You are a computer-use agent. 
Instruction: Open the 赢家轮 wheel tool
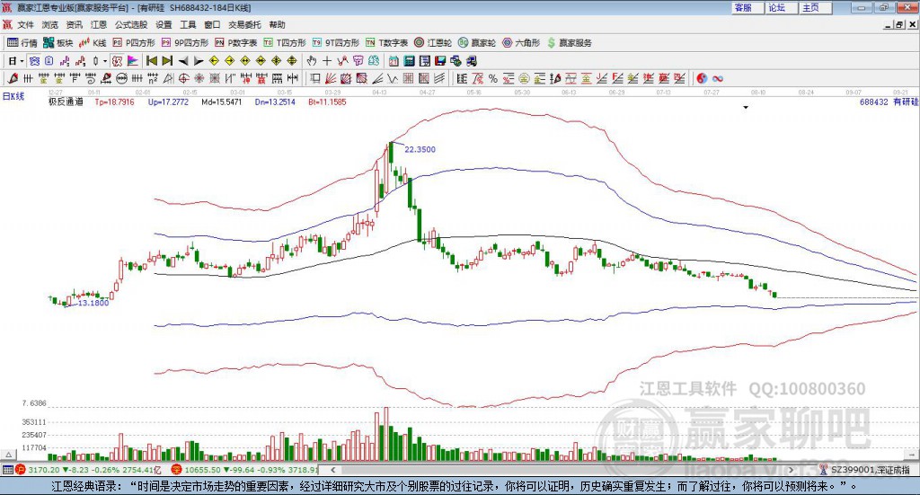[x=477, y=43]
